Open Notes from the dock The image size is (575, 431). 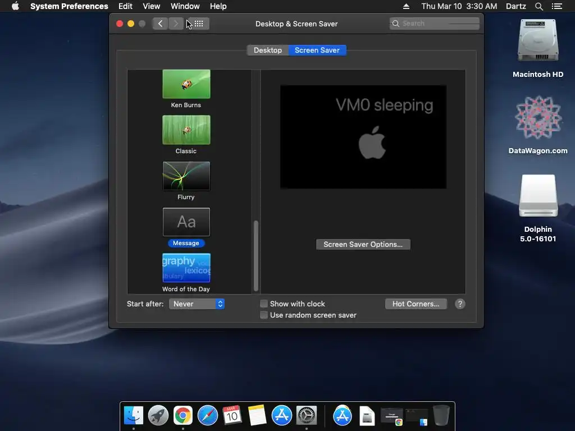coord(257,416)
